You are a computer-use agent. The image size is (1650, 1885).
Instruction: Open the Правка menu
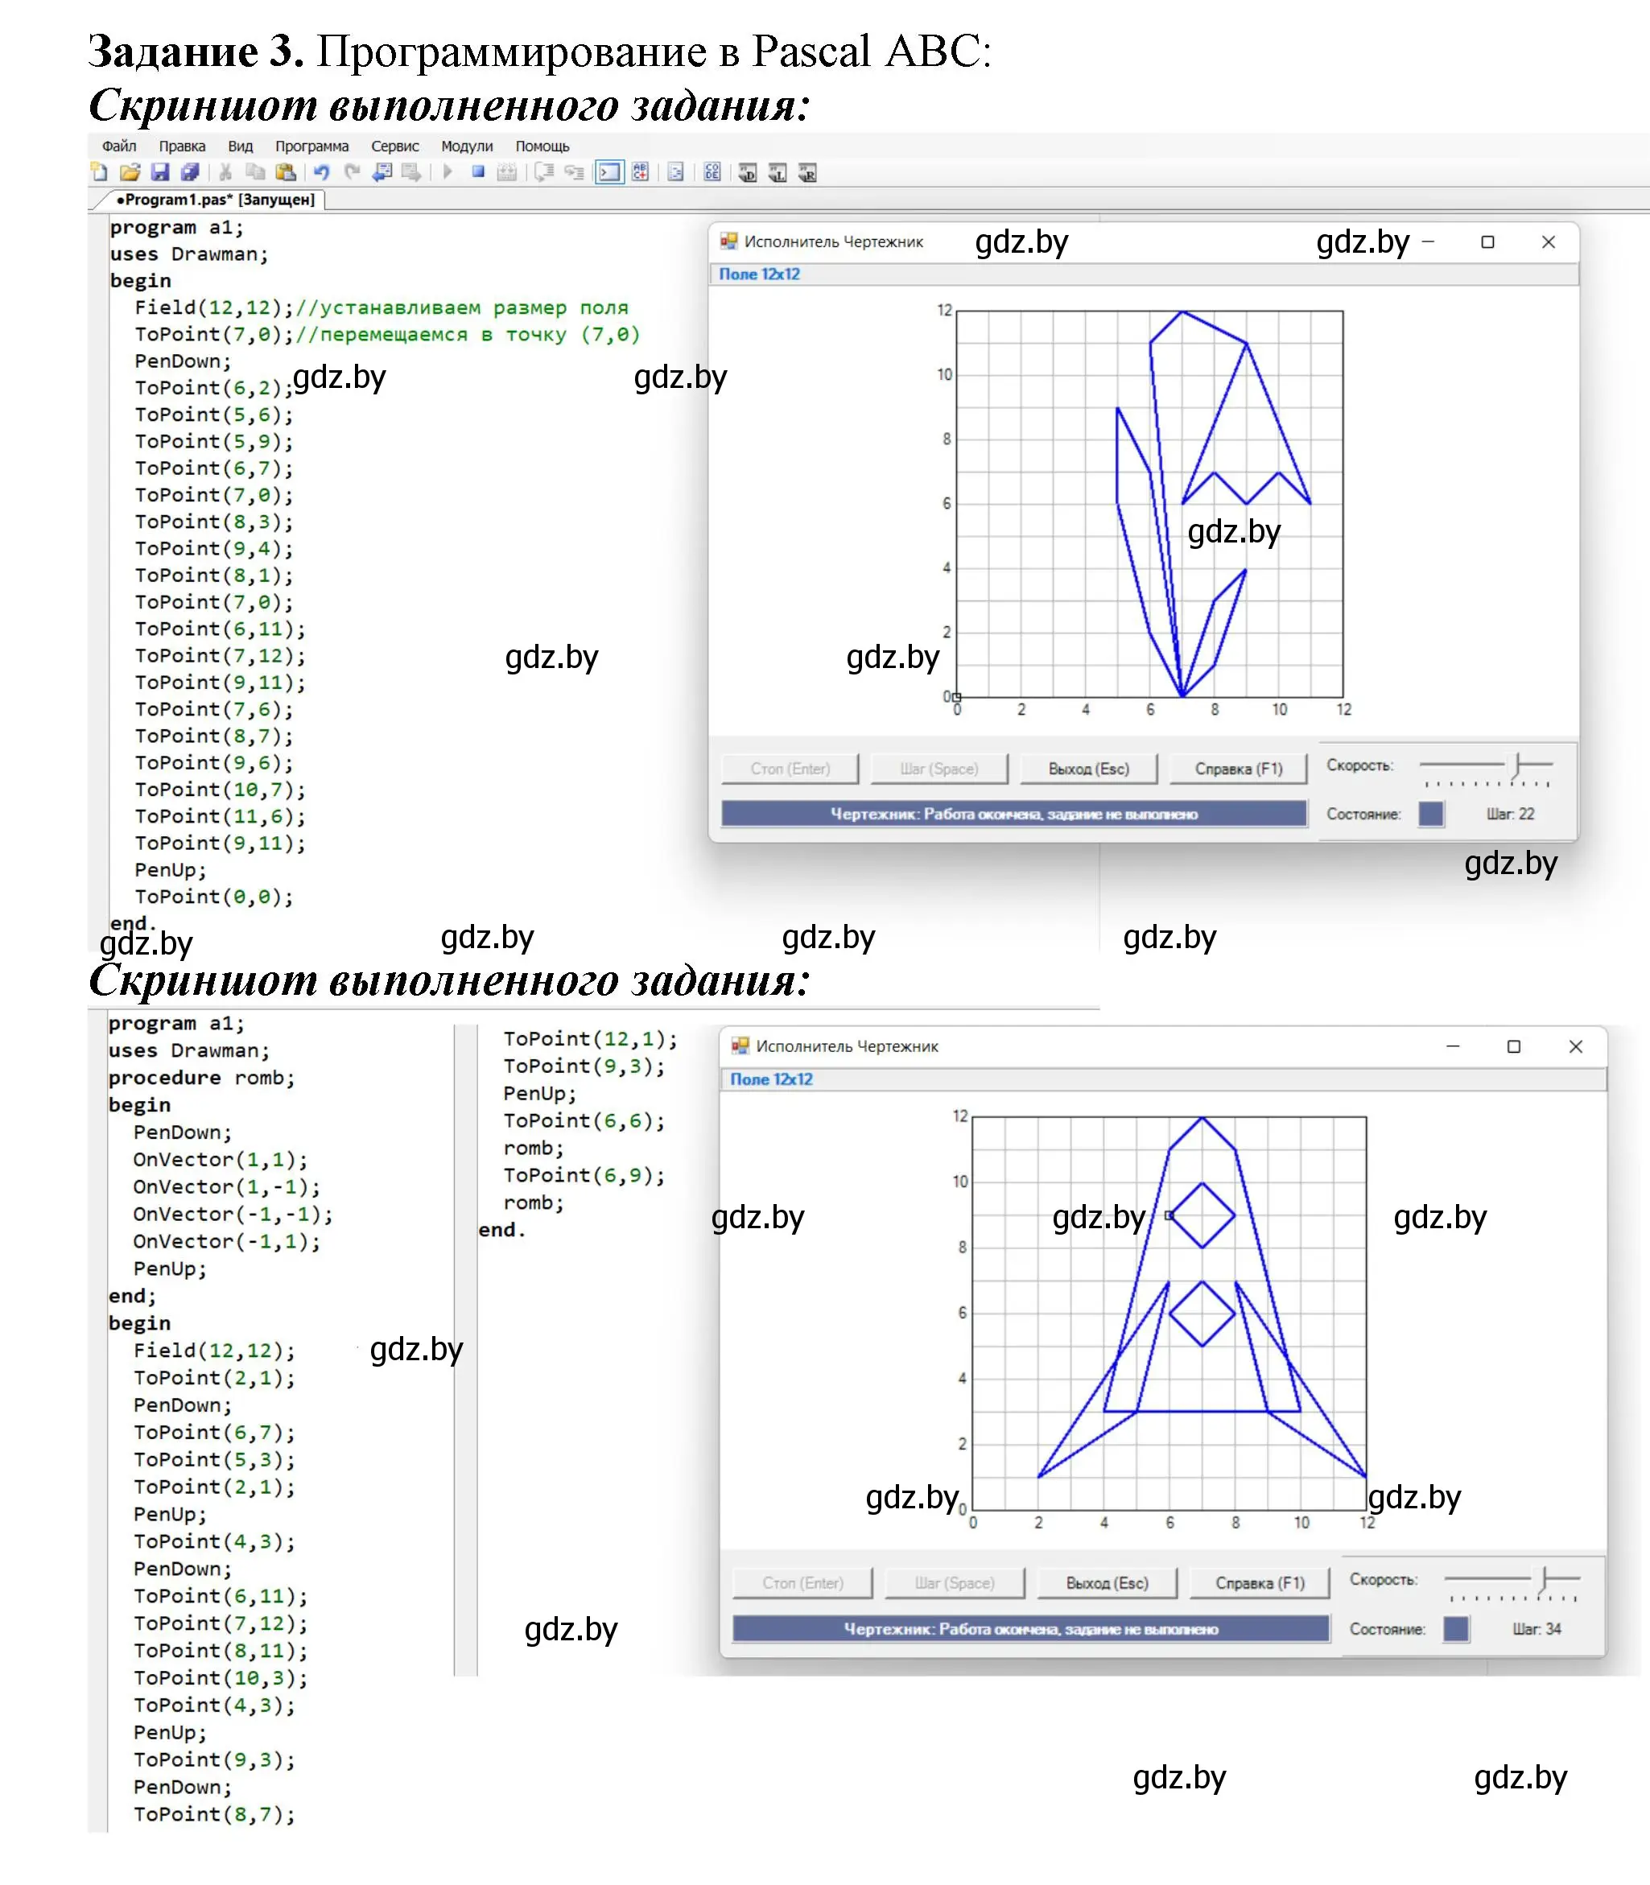coord(183,146)
